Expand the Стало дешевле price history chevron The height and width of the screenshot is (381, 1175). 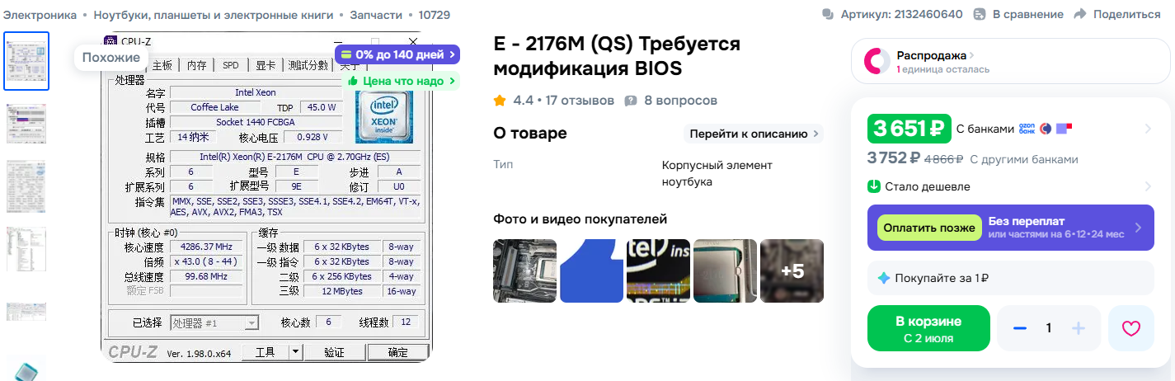1148,186
